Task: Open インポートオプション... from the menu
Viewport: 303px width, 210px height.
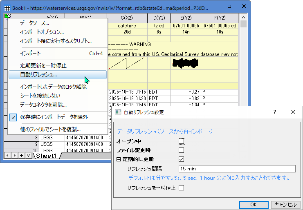Action: click(x=42, y=32)
